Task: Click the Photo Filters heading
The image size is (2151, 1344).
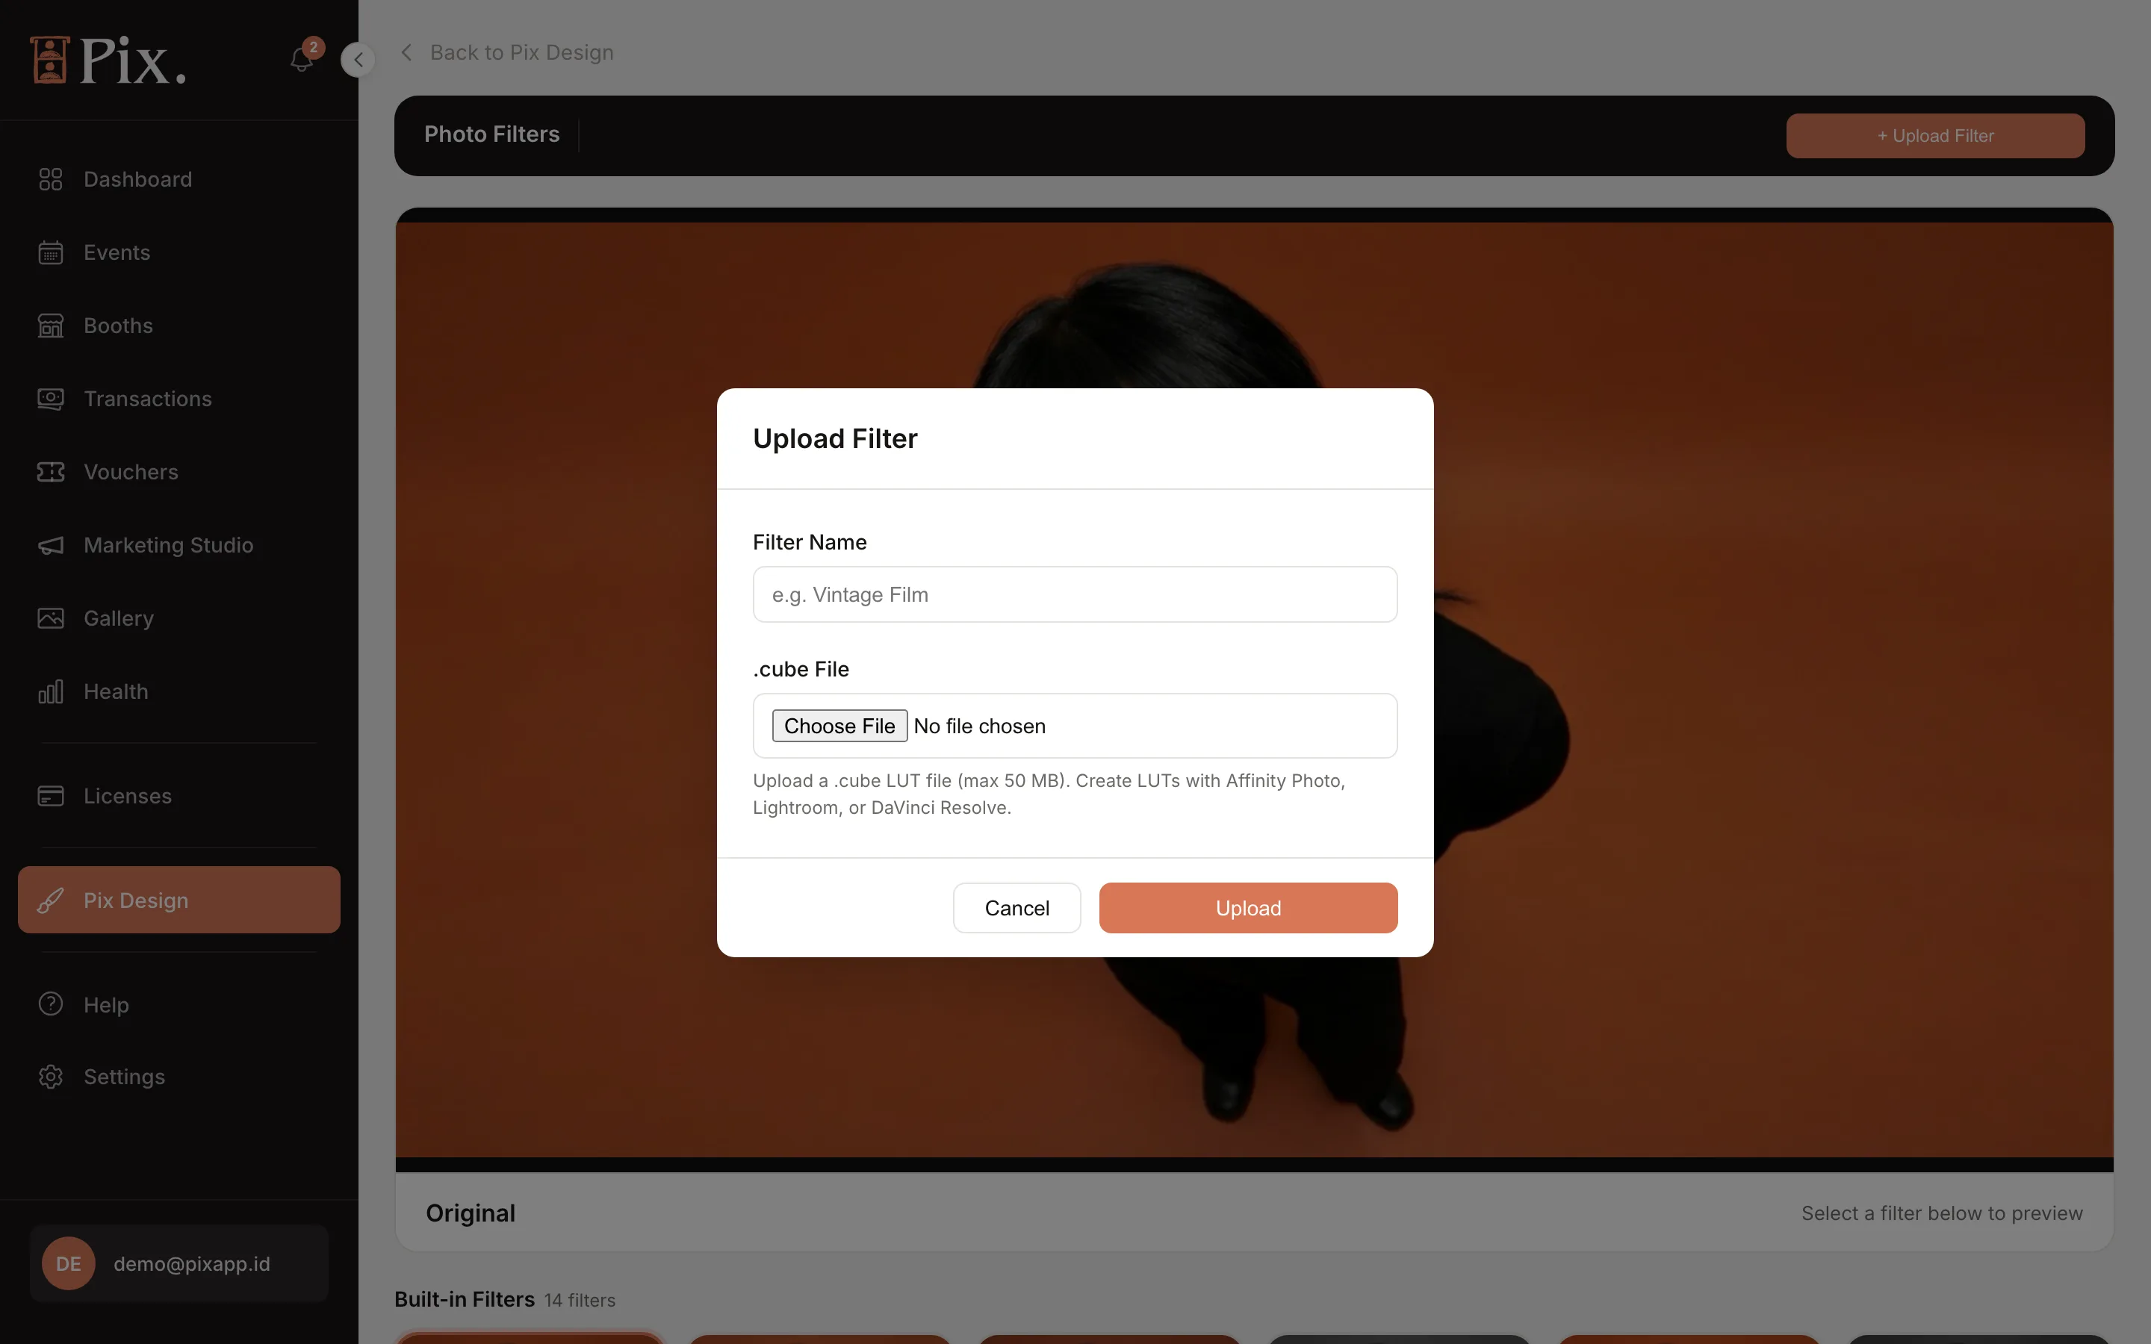Action: [491, 134]
